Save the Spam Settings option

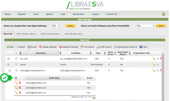(x=70, y=26)
